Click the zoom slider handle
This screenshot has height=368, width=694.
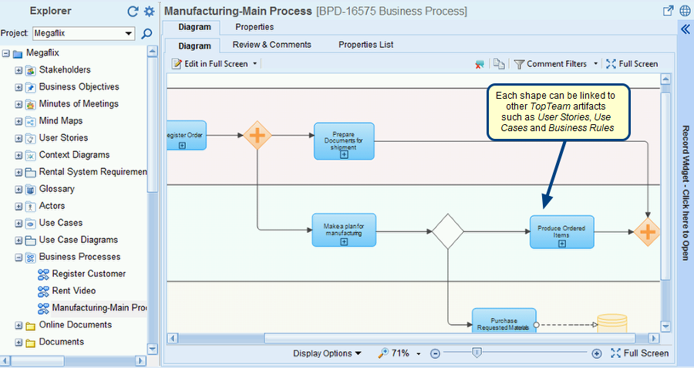(x=477, y=353)
